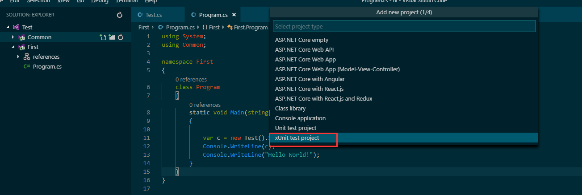Image resolution: width=582 pixels, height=195 pixels.
Task: Select xUnit test project option
Action: (x=297, y=138)
